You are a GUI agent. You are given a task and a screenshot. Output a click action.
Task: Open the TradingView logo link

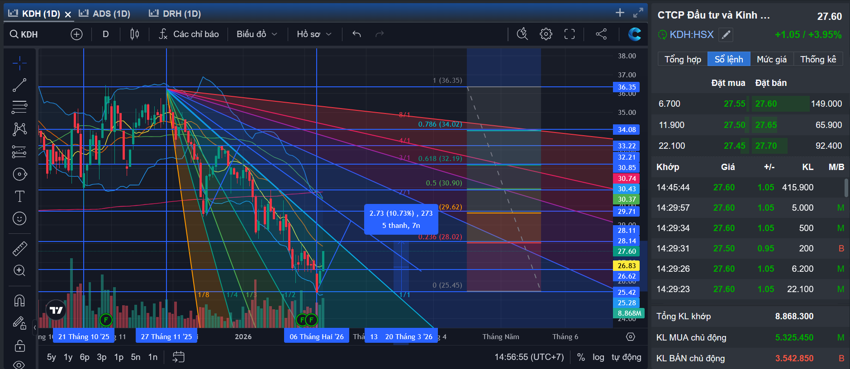pos(56,310)
